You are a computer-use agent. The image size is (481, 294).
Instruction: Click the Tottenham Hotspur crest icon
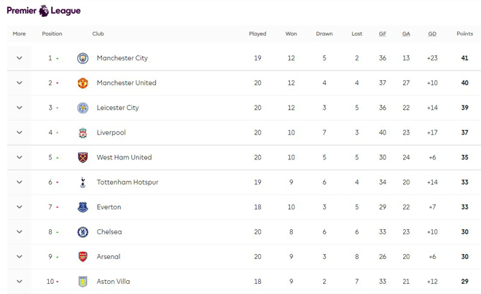[82, 182]
